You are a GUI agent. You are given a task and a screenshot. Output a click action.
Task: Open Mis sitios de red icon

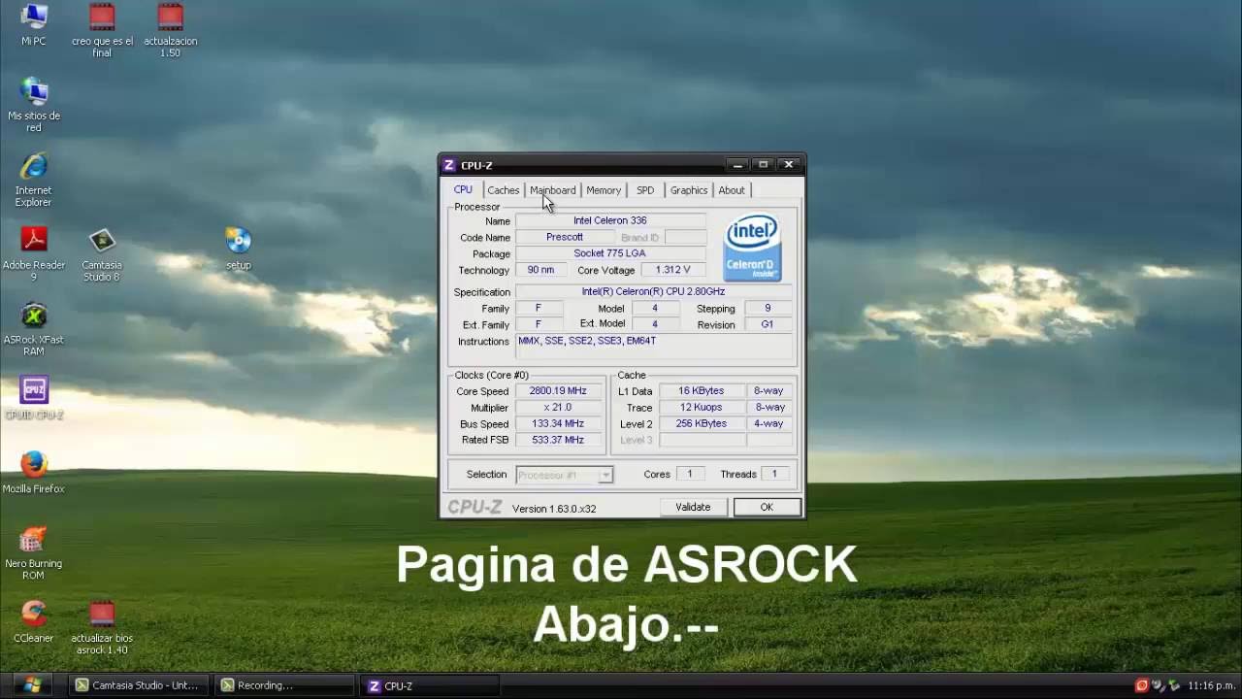(34, 105)
